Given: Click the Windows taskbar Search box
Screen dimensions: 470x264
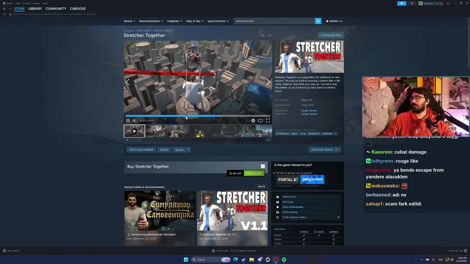Looking at the screenshot, I should [x=210, y=260].
